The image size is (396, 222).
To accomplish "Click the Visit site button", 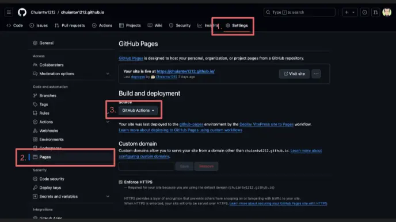I will [294, 74].
